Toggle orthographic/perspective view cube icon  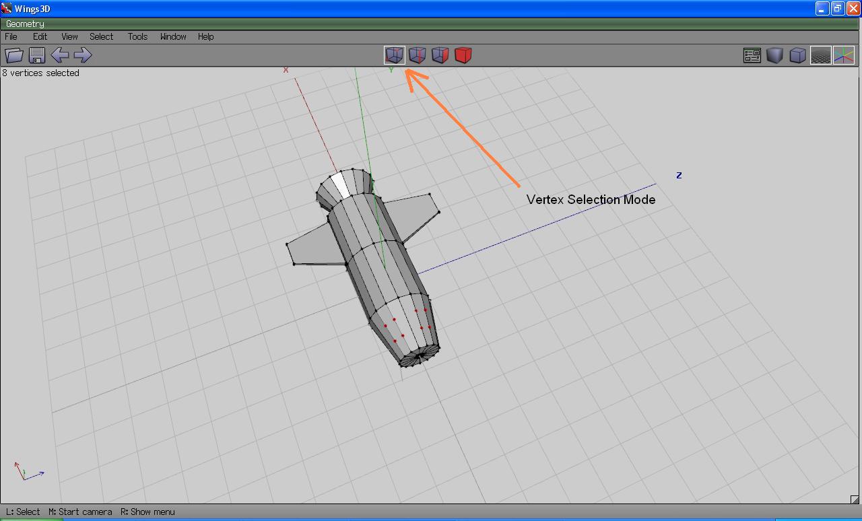[798, 55]
